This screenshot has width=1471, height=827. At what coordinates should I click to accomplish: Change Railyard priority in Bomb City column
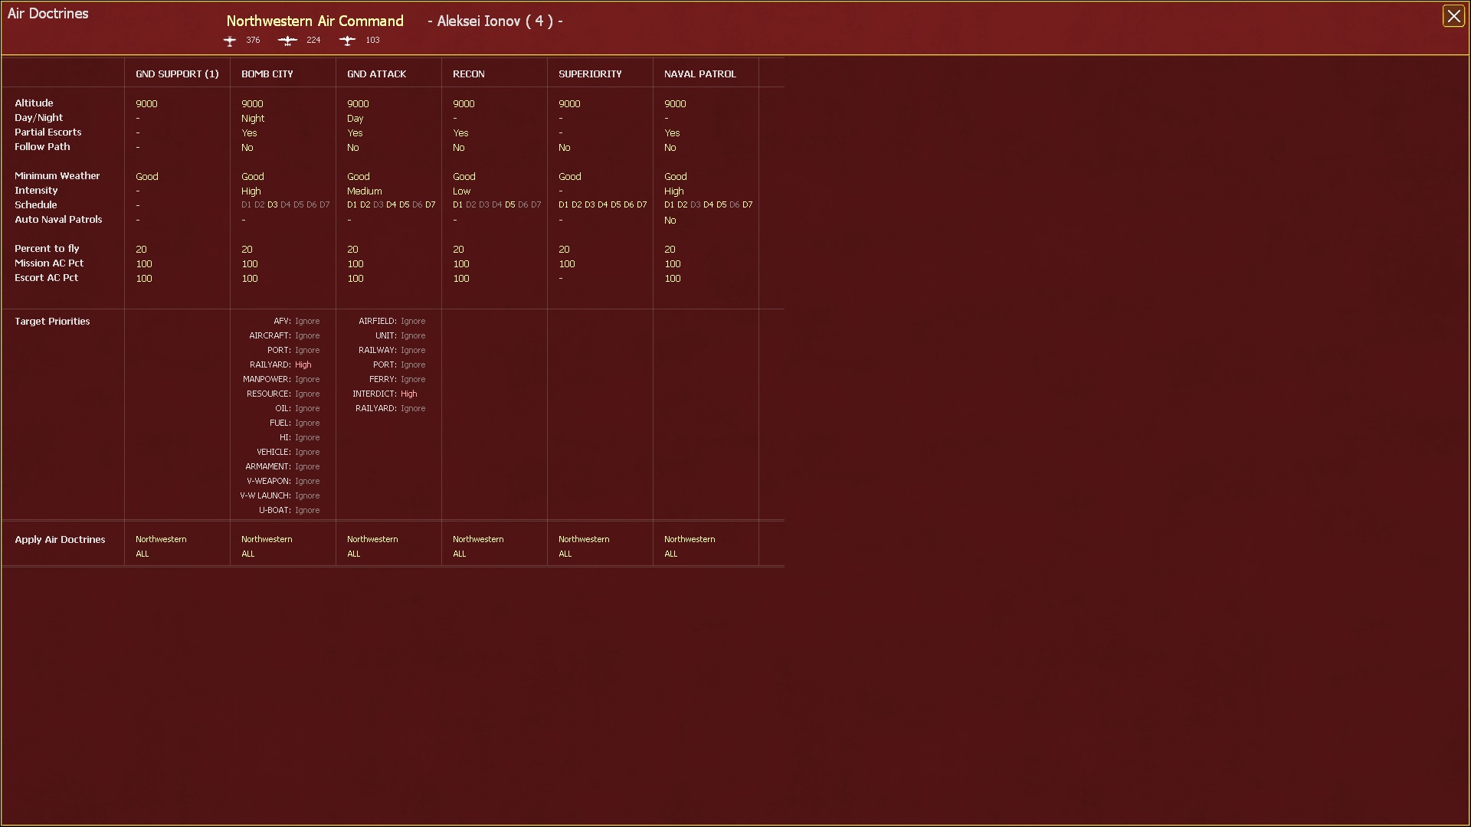(x=304, y=364)
